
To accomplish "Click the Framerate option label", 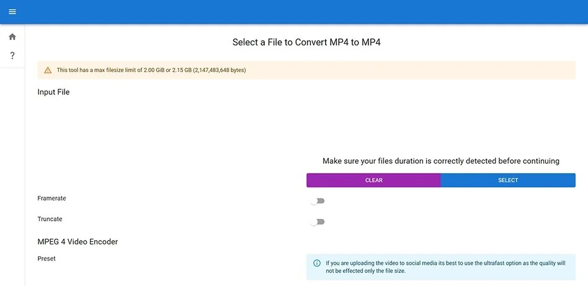I will (x=51, y=199).
